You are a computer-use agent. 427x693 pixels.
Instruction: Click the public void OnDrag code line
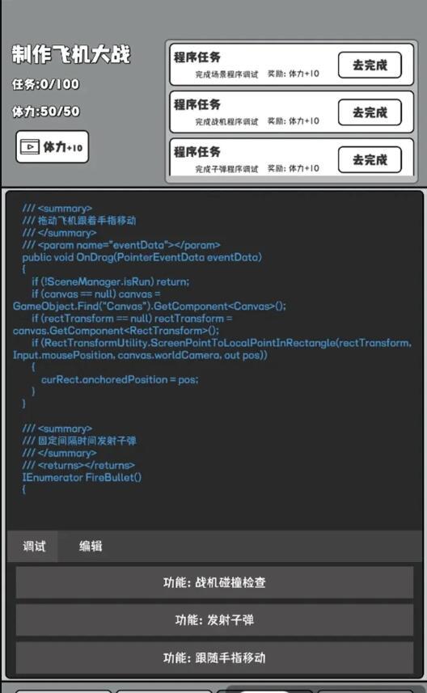tap(142, 257)
